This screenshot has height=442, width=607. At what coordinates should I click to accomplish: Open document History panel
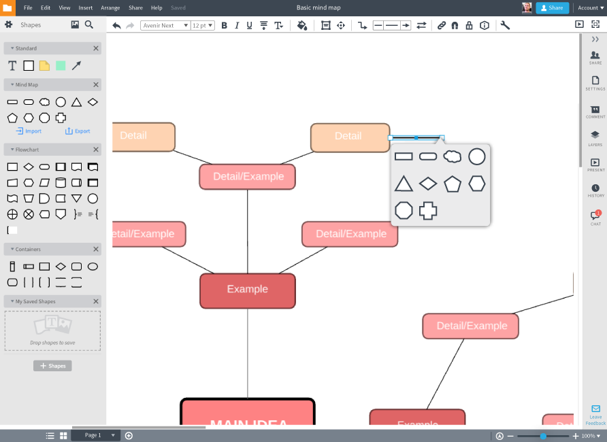(595, 191)
